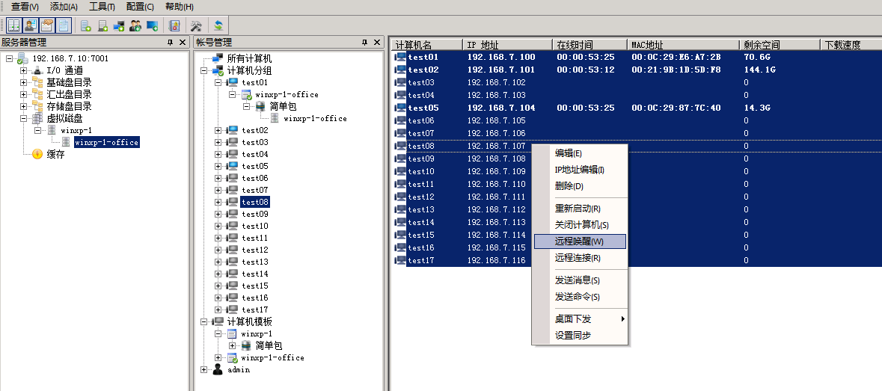Expand the 汇出盘目录 folder
The image size is (882, 391).
(x=24, y=94)
